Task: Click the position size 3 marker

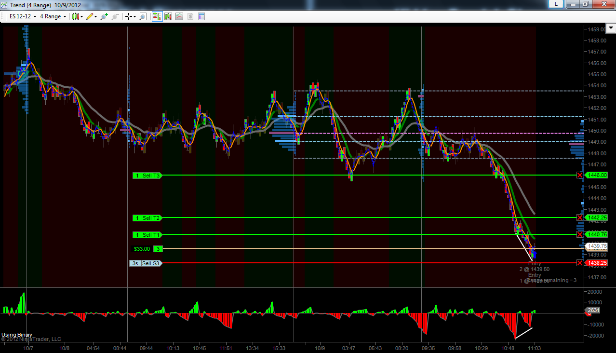Action: click(158, 249)
